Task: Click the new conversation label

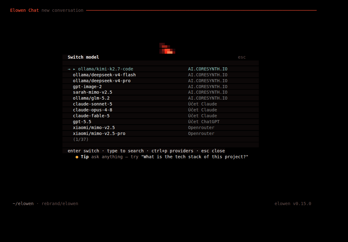Action: coord(62,11)
